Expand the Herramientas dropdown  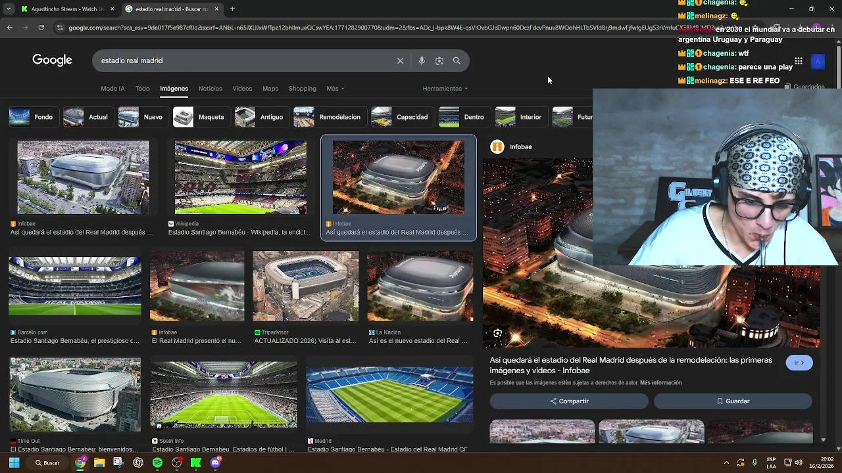[x=445, y=89]
